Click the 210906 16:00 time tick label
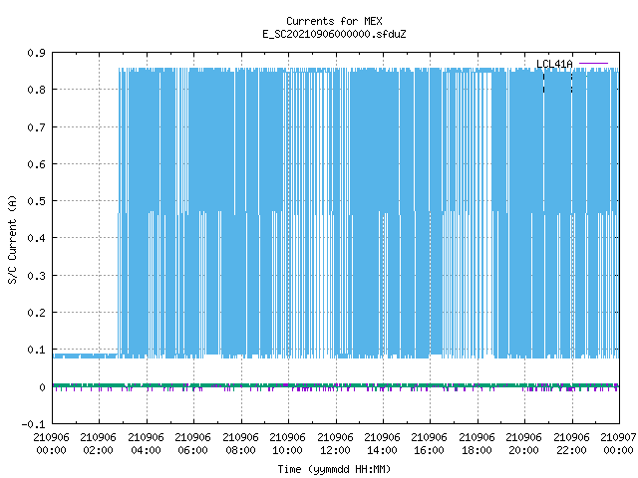 coord(430,443)
